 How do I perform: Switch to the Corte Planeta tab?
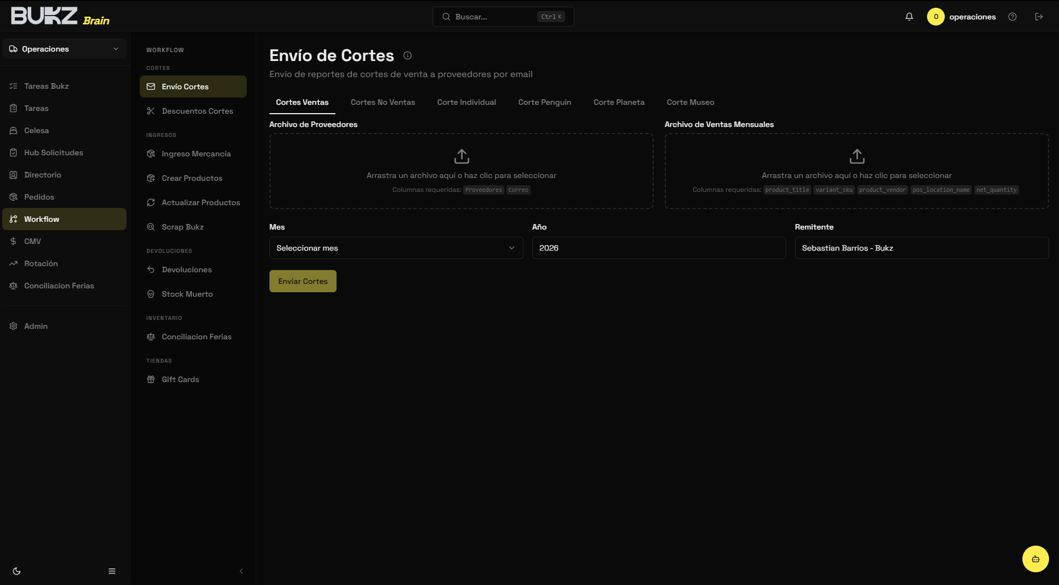(x=619, y=103)
